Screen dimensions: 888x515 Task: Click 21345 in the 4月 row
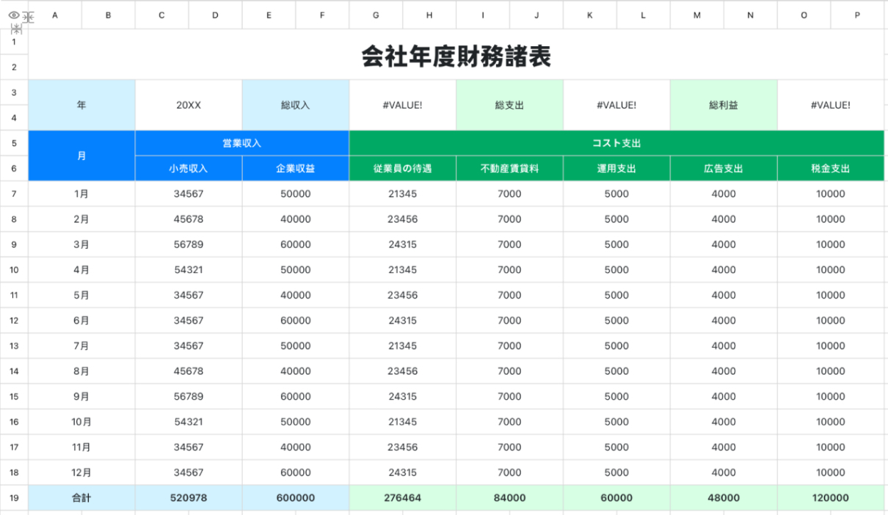pos(403,270)
